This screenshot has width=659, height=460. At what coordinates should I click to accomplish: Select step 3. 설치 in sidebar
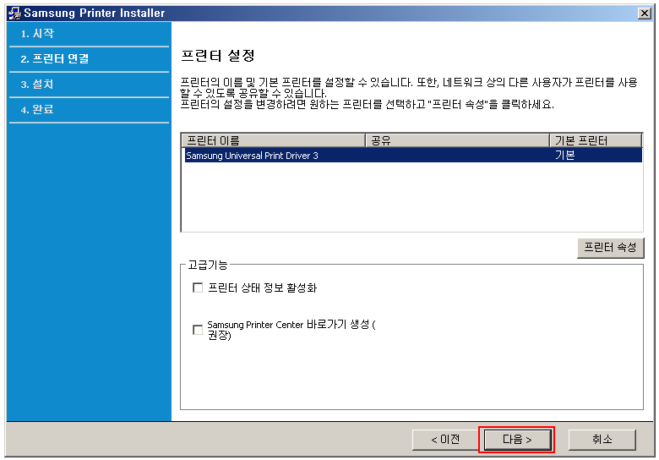[37, 84]
